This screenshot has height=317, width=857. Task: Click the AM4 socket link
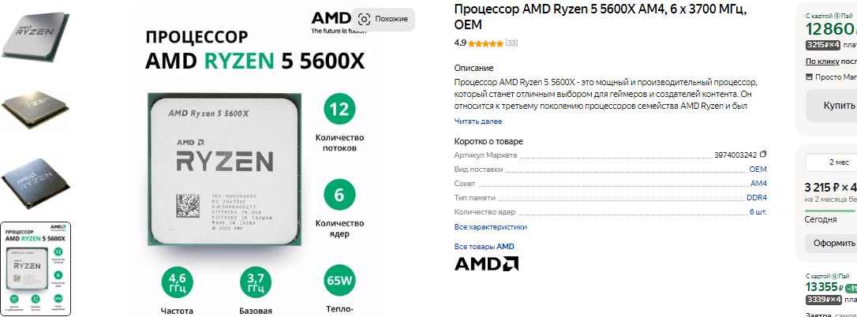tap(758, 184)
